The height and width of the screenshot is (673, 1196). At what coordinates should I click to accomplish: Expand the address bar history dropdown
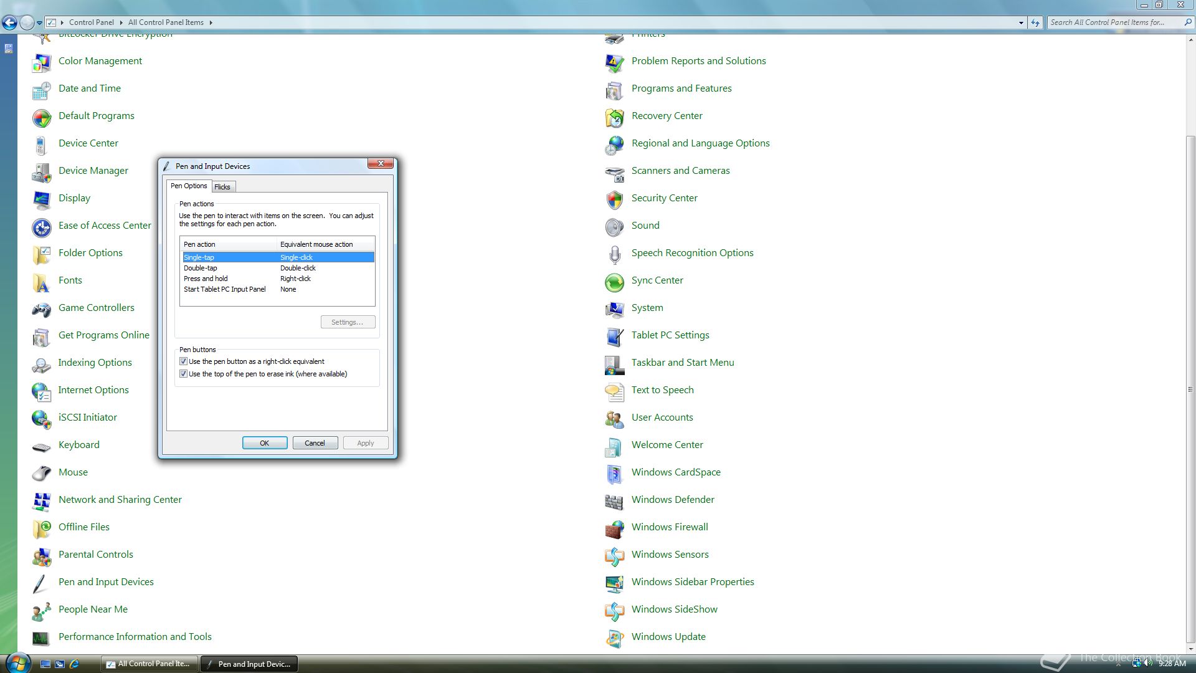pyautogui.click(x=1021, y=22)
